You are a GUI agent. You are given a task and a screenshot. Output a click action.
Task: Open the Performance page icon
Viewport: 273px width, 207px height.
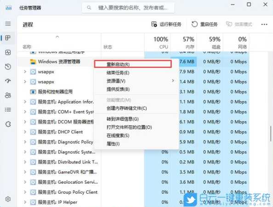pyautogui.click(x=8, y=52)
